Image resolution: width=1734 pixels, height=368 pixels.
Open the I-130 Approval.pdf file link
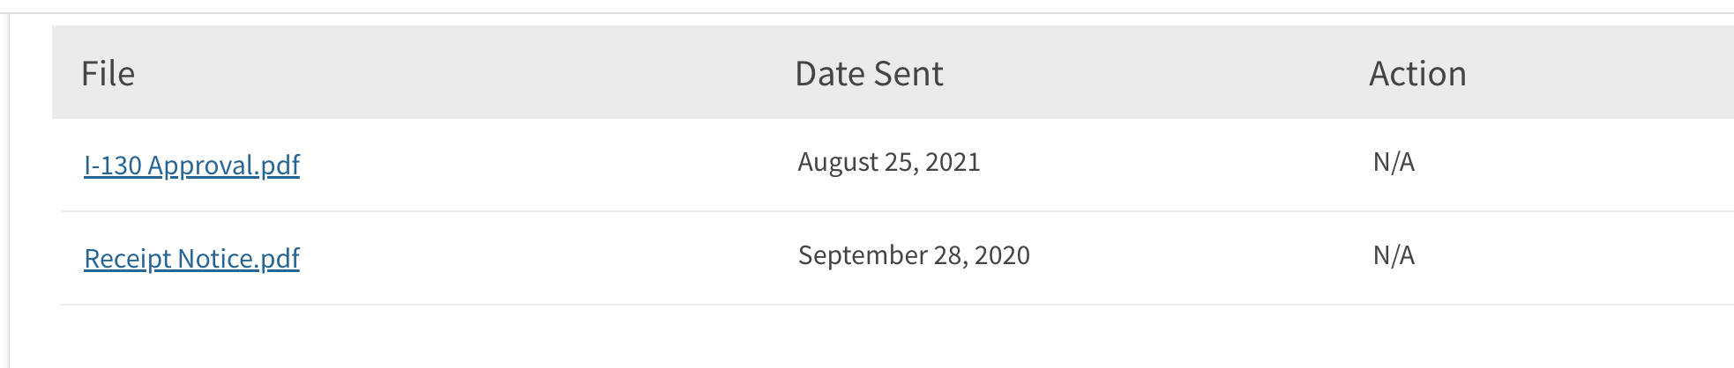click(191, 166)
